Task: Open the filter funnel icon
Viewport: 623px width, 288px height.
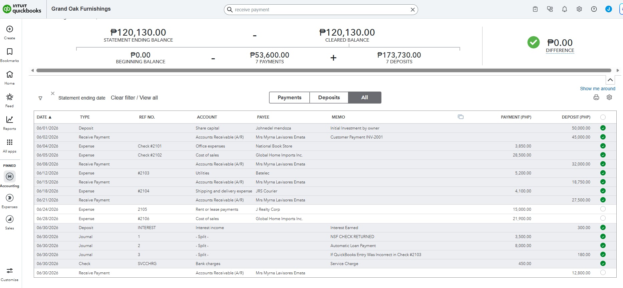Action: click(x=40, y=98)
